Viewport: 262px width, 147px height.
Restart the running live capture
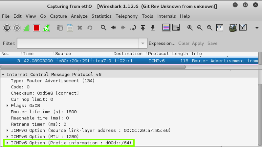point(46,28)
